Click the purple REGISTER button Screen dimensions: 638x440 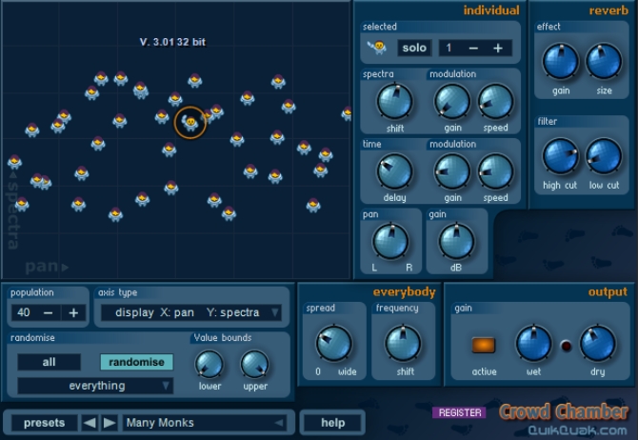pyautogui.click(x=460, y=412)
